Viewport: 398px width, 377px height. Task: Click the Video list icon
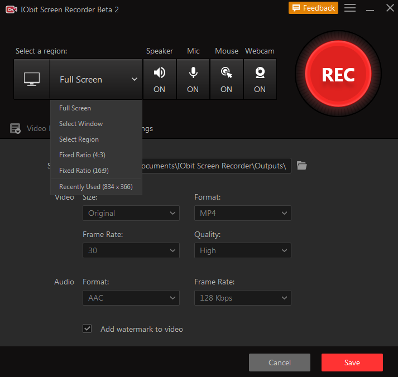coord(15,128)
